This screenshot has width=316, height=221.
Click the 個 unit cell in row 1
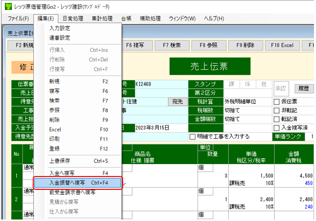pyautogui.click(x=205, y=168)
